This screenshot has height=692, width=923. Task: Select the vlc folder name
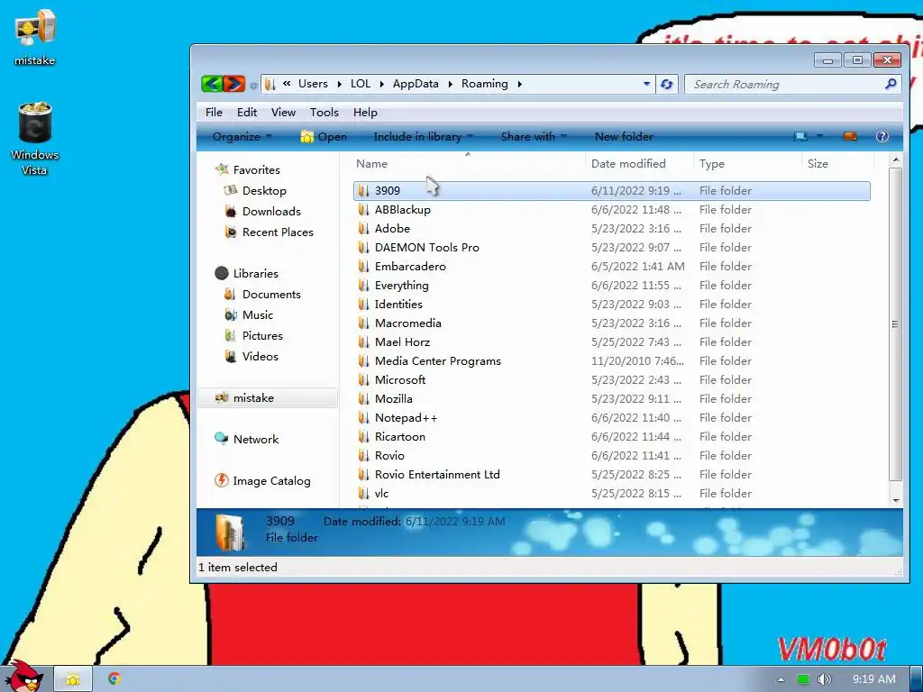[x=381, y=494]
